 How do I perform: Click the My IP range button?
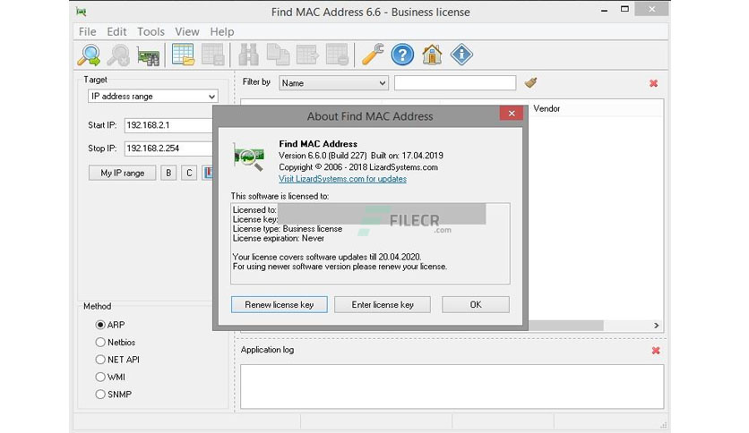click(x=122, y=173)
